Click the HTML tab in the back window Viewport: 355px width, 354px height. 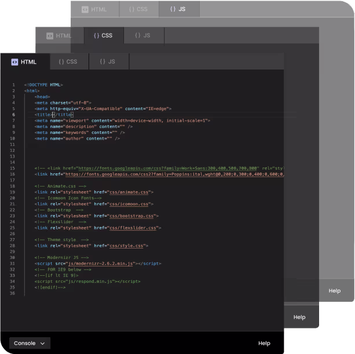(95, 9)
